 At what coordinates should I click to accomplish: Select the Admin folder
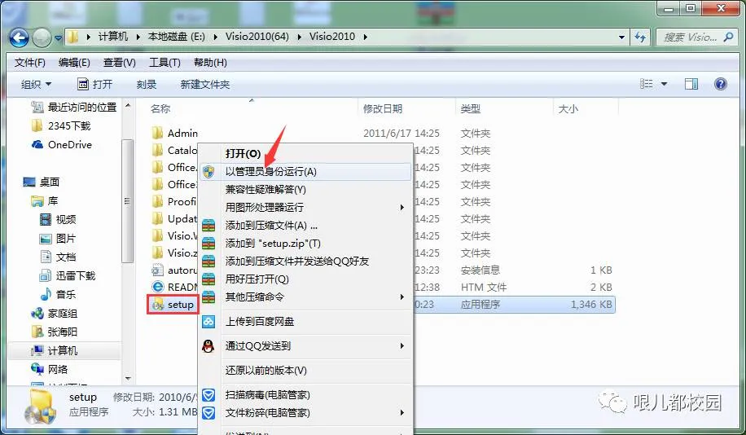pyautogui.click(x=174, y=134)
